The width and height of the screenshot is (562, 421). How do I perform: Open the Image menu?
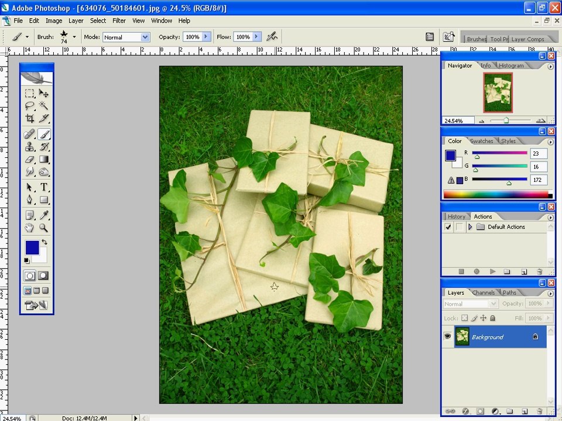coord(54,21)
